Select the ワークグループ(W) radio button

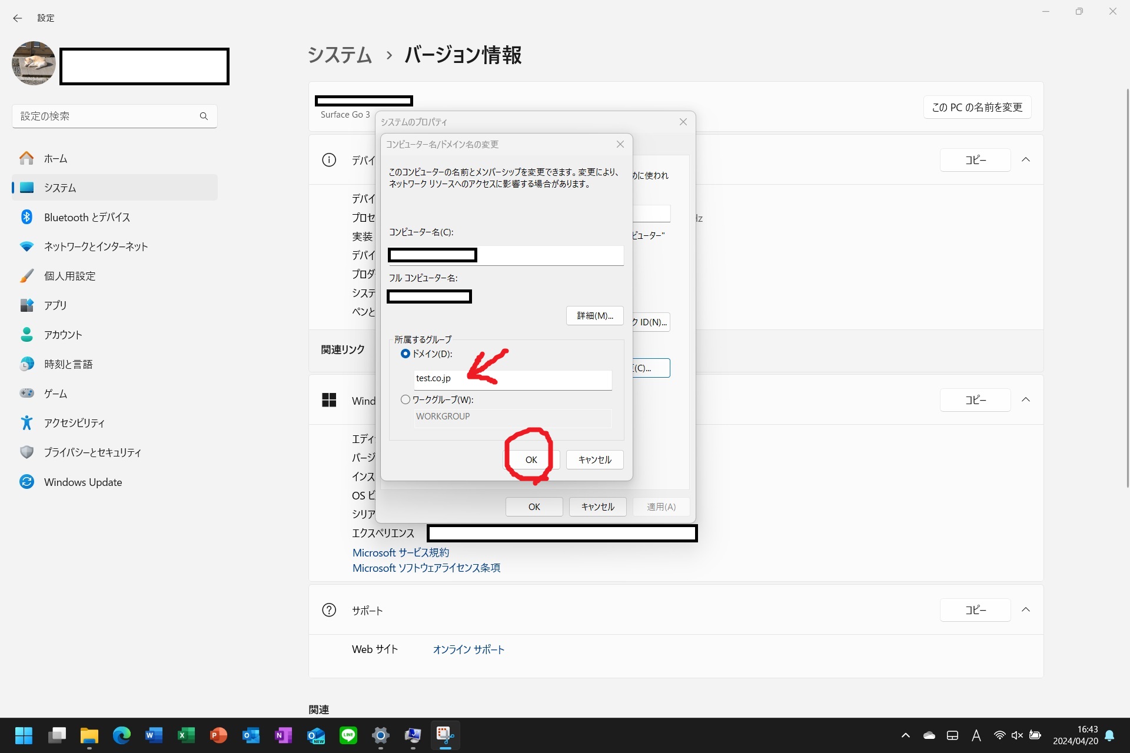click(x=405, y=399)
